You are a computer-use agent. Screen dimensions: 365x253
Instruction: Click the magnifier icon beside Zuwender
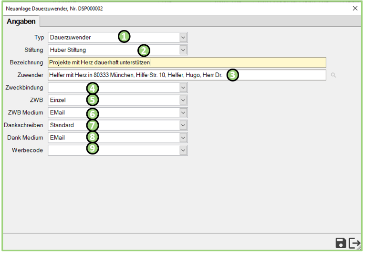click(x=333, y=75)
